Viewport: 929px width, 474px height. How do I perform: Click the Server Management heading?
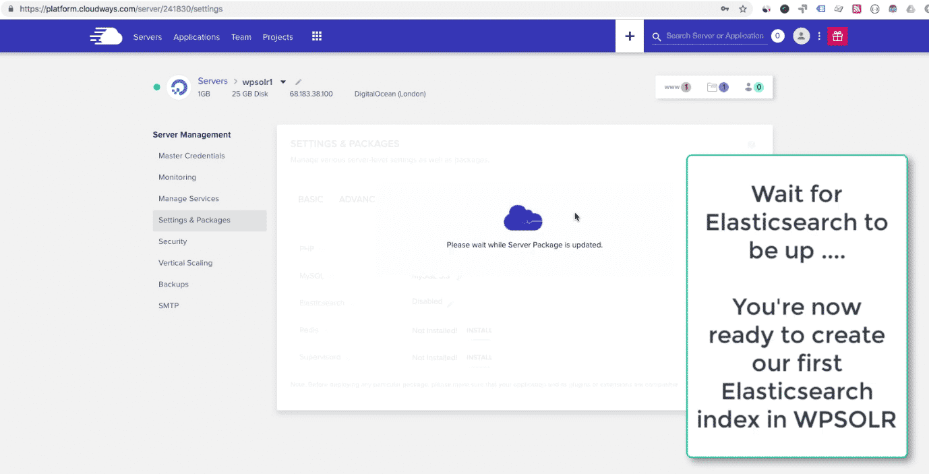click(192, 135)
